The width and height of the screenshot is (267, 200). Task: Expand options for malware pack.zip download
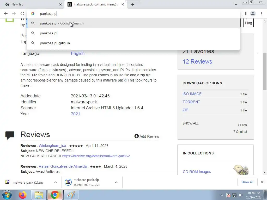pyautogui.click(x=116, y=182)
